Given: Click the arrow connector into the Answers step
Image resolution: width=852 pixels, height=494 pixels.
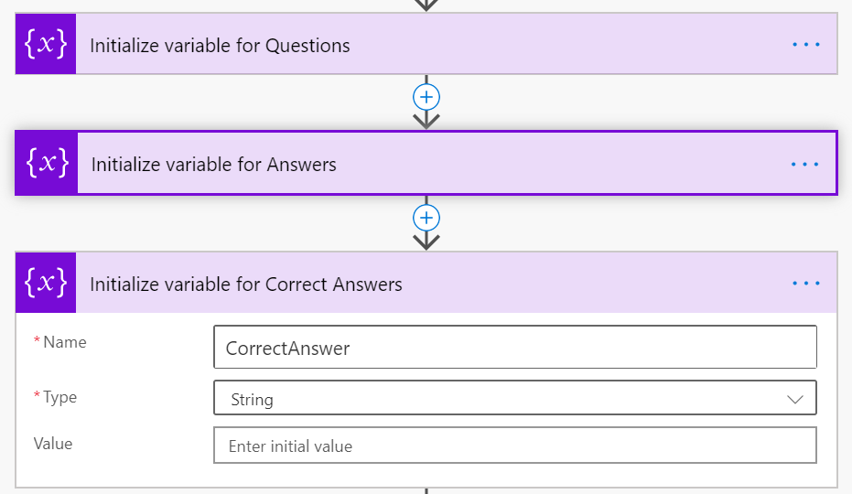Looking at the screenshot, I should click(426, 120).
